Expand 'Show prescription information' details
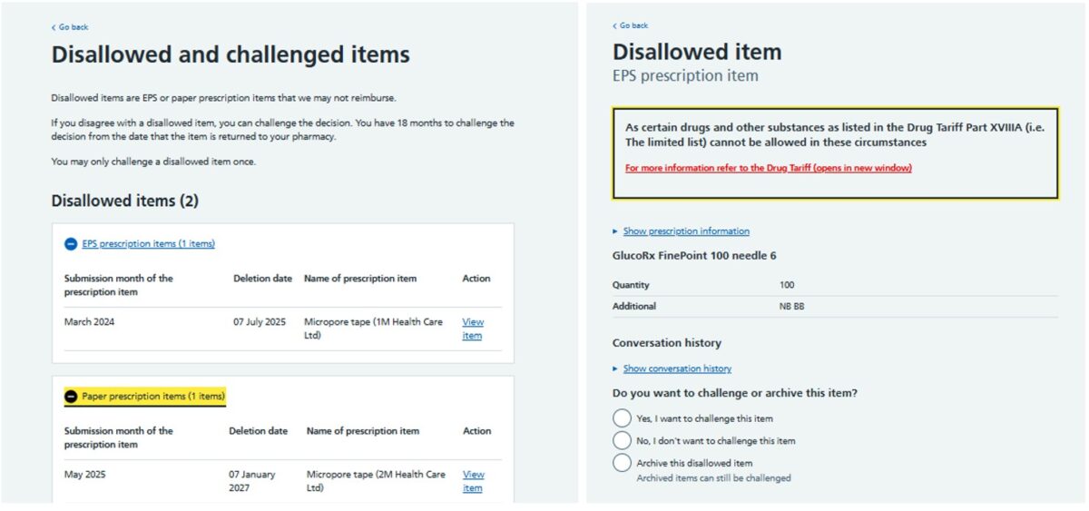1089x511 pixels. pos(686,231)
